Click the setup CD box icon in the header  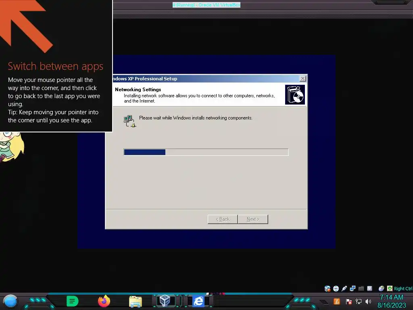[x=295, y=94]
